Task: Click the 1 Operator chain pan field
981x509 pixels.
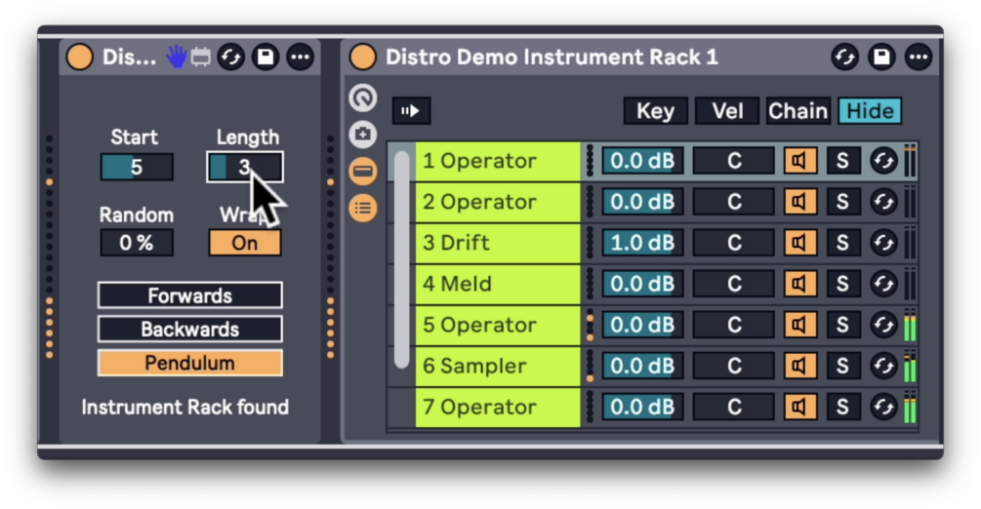Action: click(734, 161)
